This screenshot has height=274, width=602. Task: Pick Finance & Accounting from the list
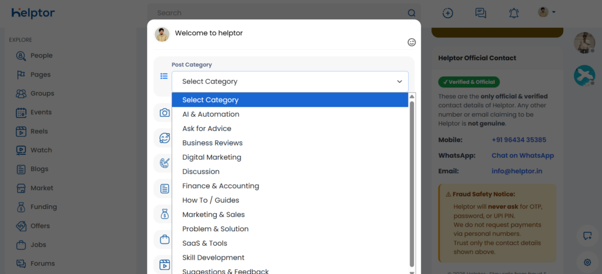click(220, 186)
